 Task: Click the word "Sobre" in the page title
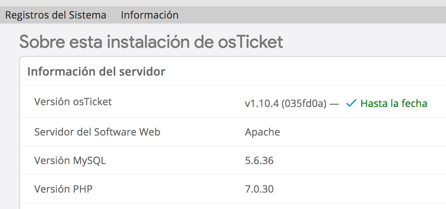pyautogui.click(x=42, y=42)
